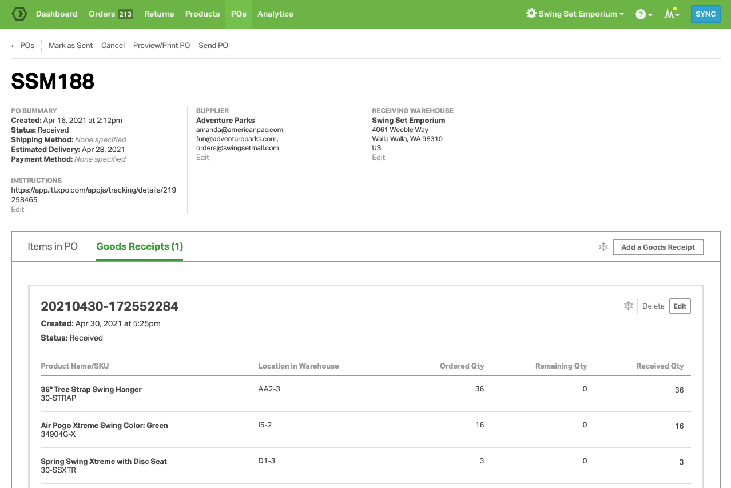Click Mark as Sent action
The height and width of the screenshot is (488, 731).
(x=70, y=45)
